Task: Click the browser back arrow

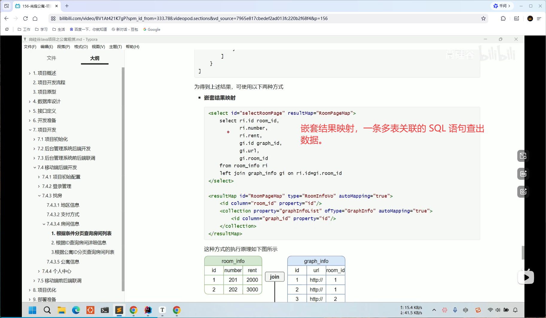Action: [x=7, y=19]
